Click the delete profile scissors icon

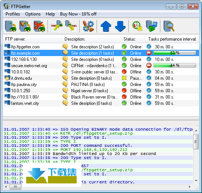click(39, 26)
